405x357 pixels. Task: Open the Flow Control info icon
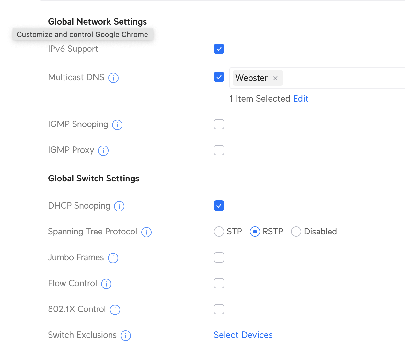pyautogui.click(x=106, y=284)
